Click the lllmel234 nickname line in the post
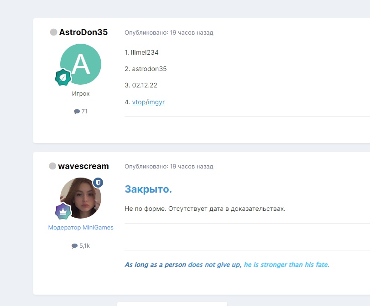This screenshot has width=370, height=306. (x=145, y=53)
